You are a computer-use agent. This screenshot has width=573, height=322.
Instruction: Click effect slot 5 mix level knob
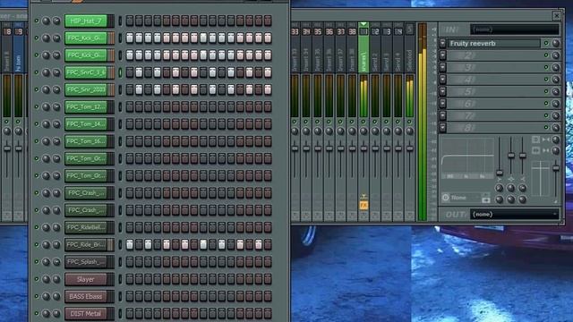click(x=556, y=91)
